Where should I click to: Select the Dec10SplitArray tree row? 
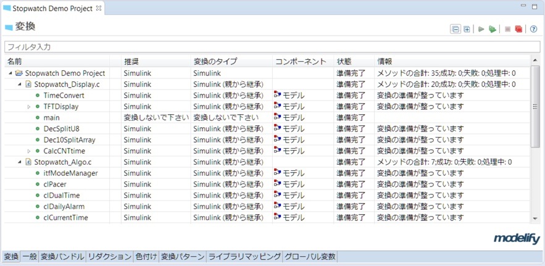pyautogui.click(x=268, y=139)
